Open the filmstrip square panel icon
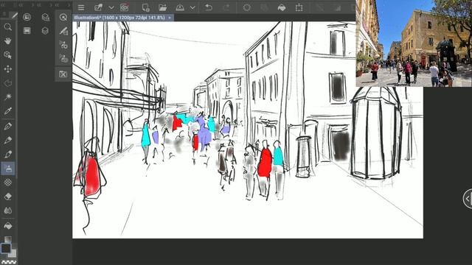The width and height of the screenshot is (472, 265). [27, 30]
